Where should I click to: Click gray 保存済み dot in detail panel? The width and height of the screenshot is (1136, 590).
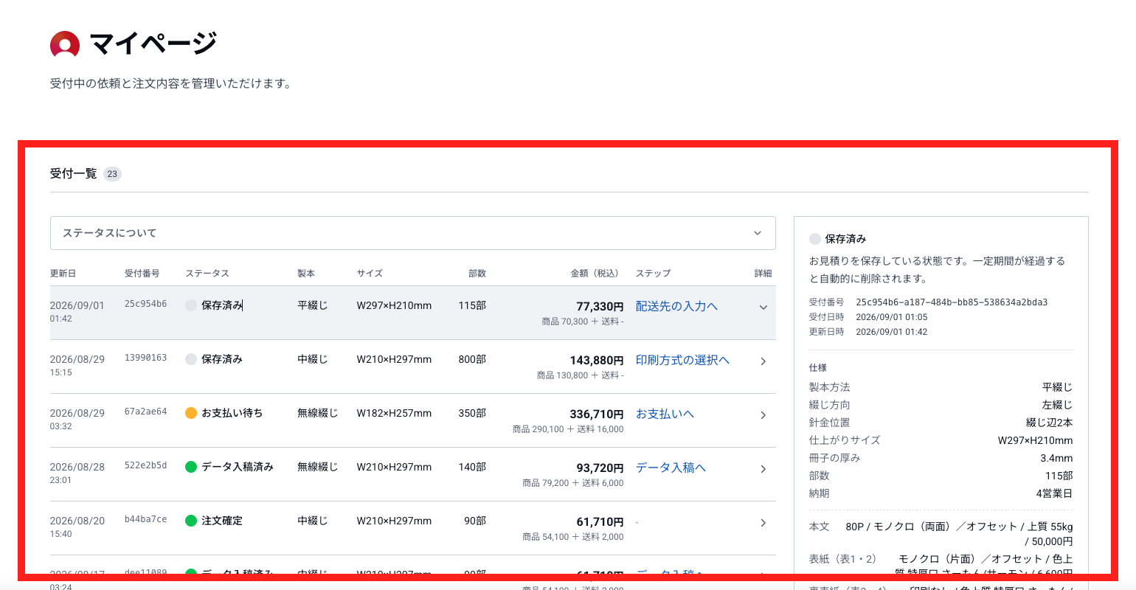[x=815, y=239]
